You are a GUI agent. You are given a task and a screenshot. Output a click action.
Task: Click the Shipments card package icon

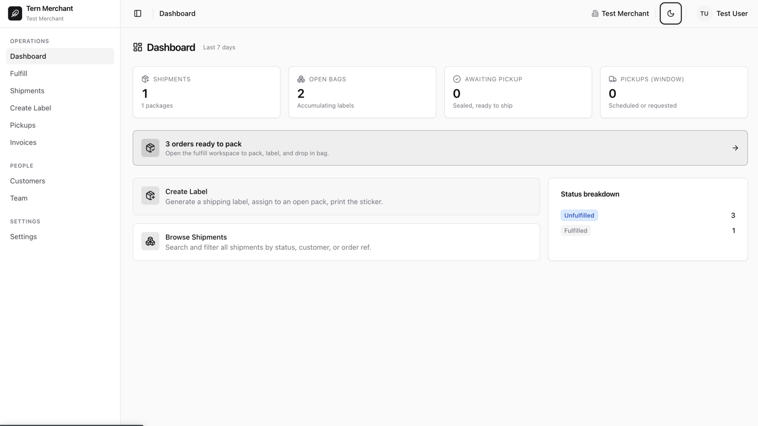(145, 79)
